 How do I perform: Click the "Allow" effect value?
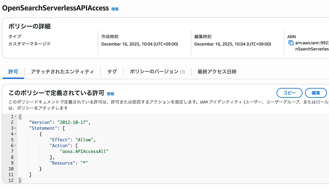[x=84, y=140]
